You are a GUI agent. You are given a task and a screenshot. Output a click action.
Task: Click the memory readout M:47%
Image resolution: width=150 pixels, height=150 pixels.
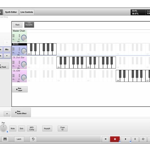[135, 13]
